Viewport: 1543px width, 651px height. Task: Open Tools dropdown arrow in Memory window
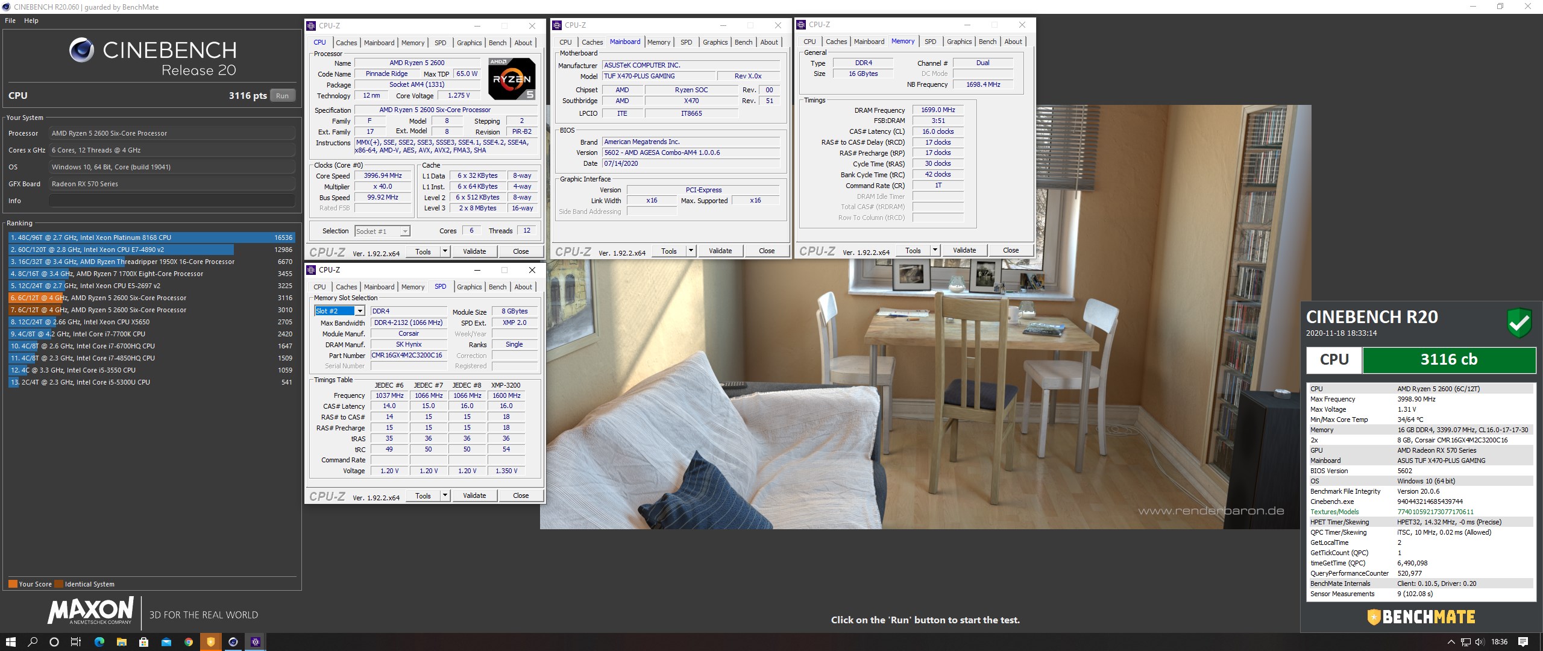[x=935, y=250]
